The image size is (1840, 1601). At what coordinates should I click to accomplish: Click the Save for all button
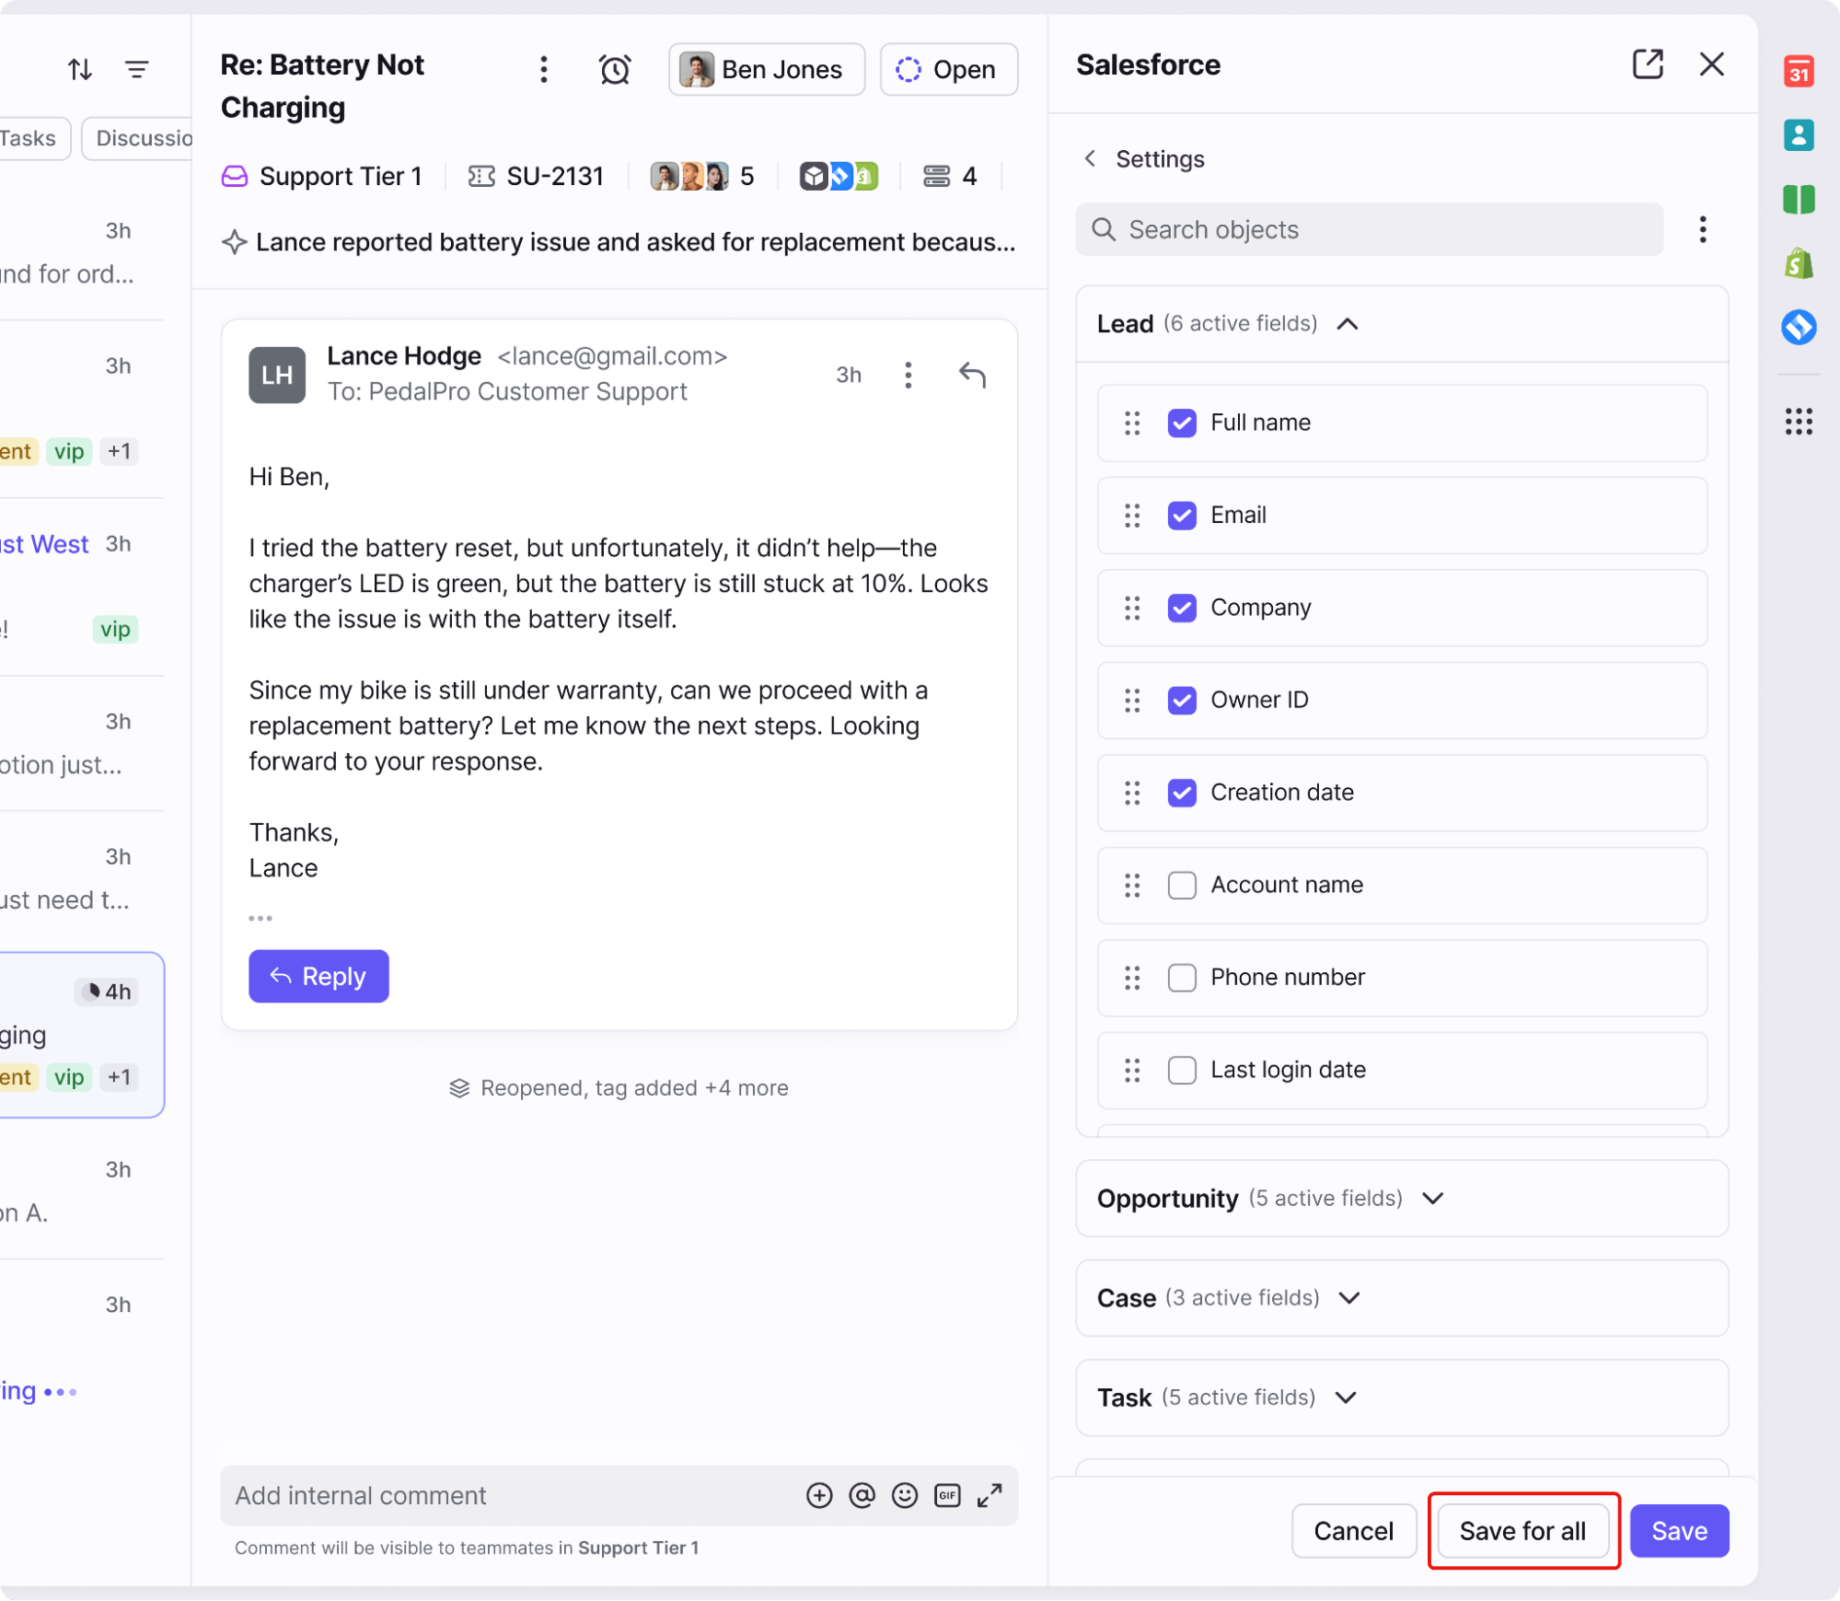click(1522, 1530)
